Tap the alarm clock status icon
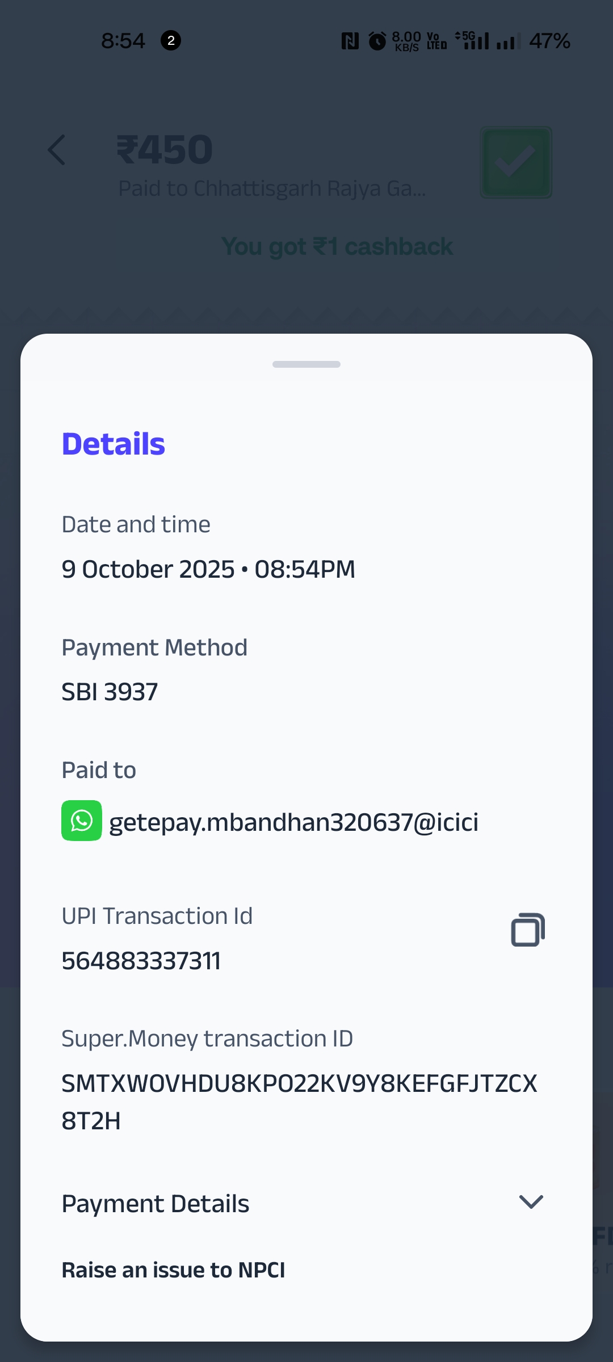Image resolution: width=613 pixels, height=1362 pixels. pyautogui.click(x=377, y=41)
